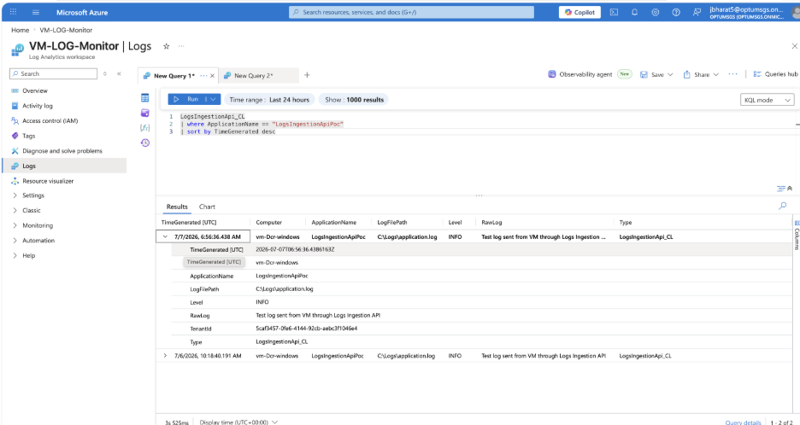Close the New Query 1 tab
This screenshot has height=425, width=800.
pos(212,75)
